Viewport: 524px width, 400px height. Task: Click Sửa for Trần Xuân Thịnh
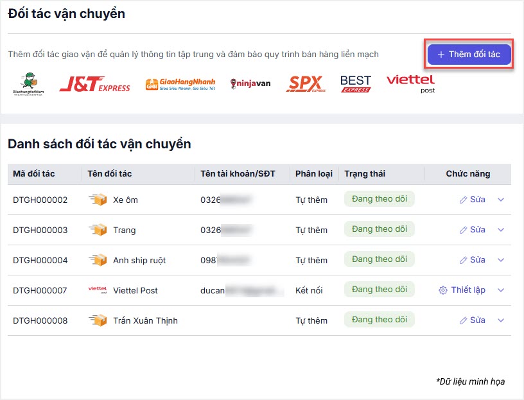[x=472, y=320]
